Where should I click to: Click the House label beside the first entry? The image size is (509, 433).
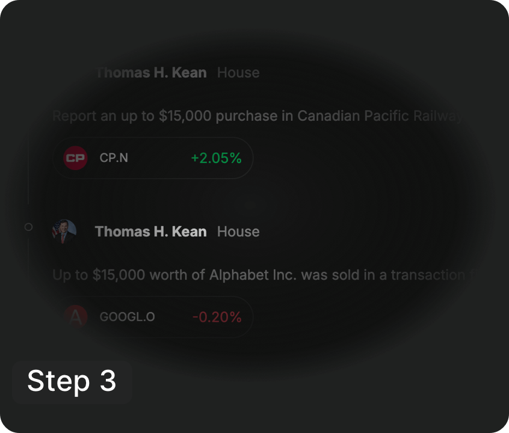point(238,72)
